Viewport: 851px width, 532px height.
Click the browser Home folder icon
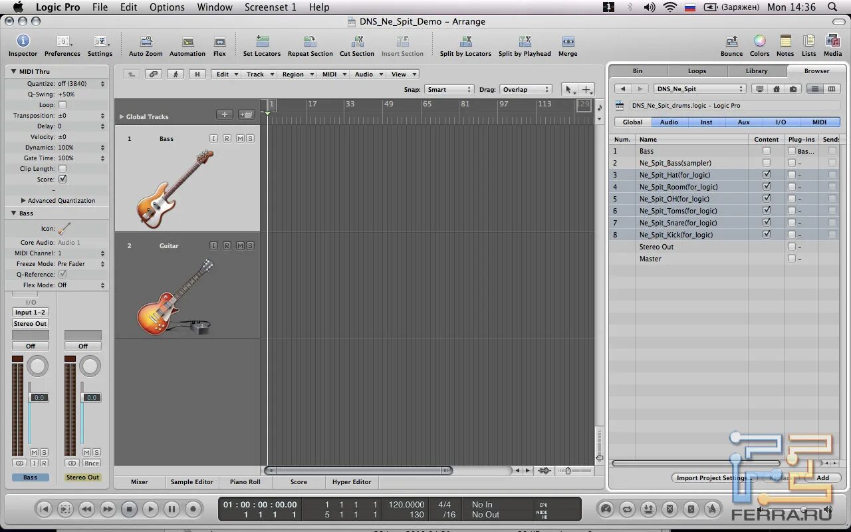click(776, 88)
